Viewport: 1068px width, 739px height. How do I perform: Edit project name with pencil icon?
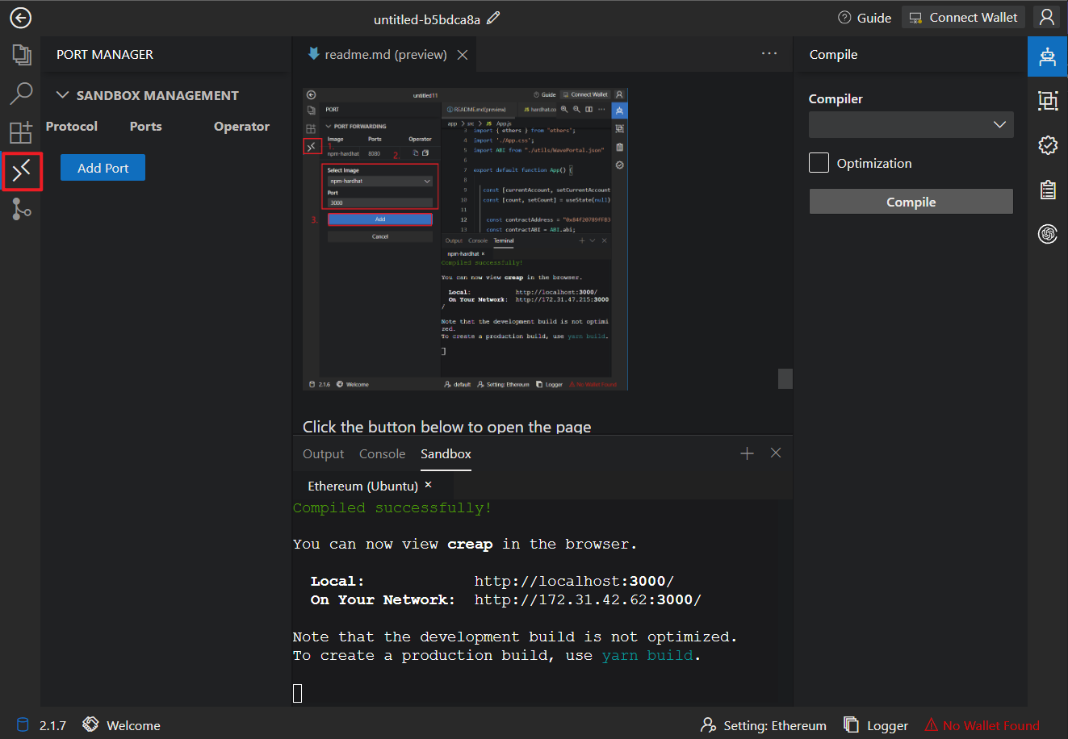[493, 18]
